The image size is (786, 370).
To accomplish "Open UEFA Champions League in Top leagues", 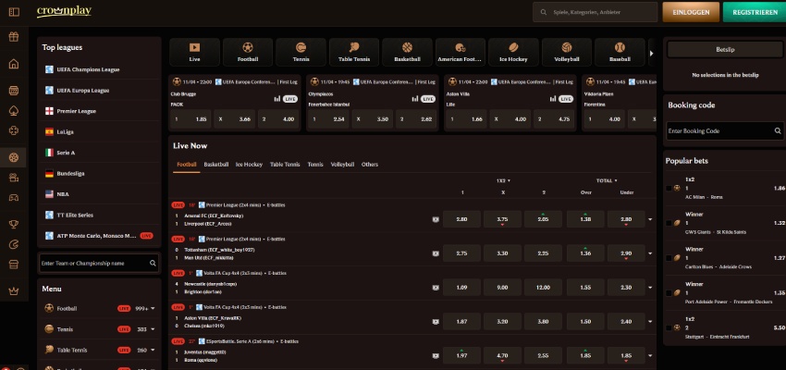I will tap(99, 69).
